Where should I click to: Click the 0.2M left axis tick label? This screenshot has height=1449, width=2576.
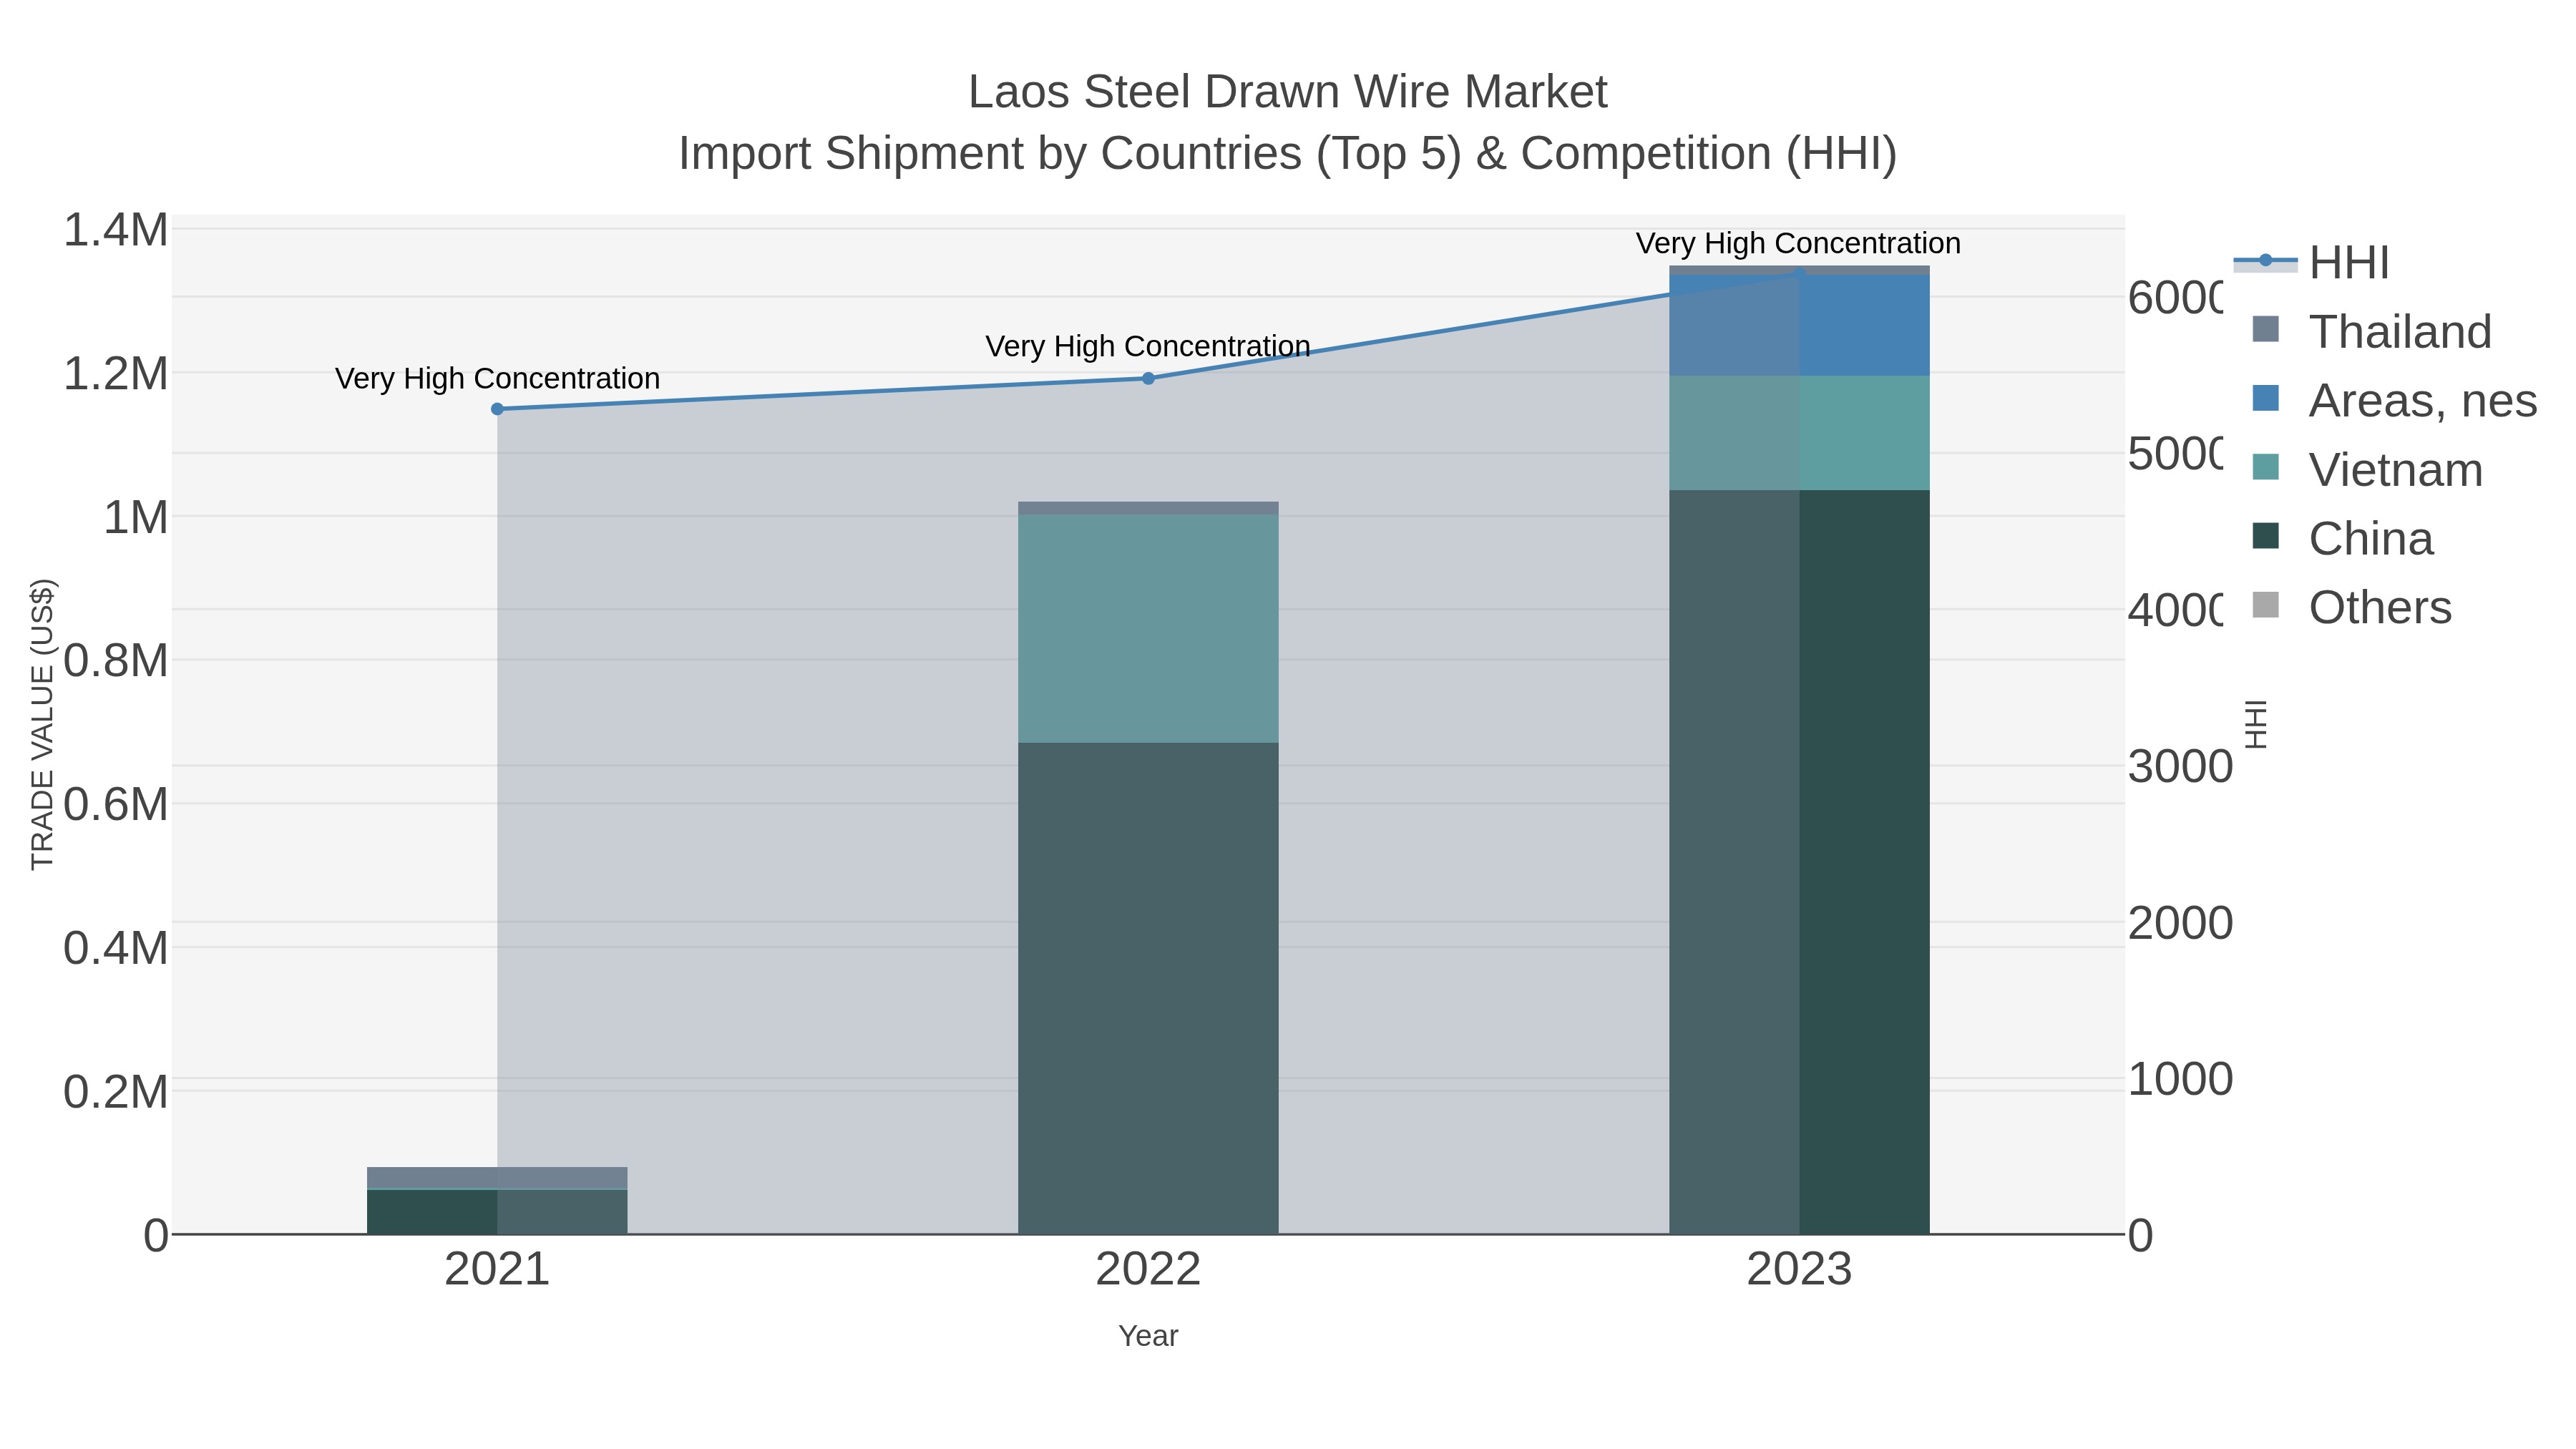[x=116, y=1092]
